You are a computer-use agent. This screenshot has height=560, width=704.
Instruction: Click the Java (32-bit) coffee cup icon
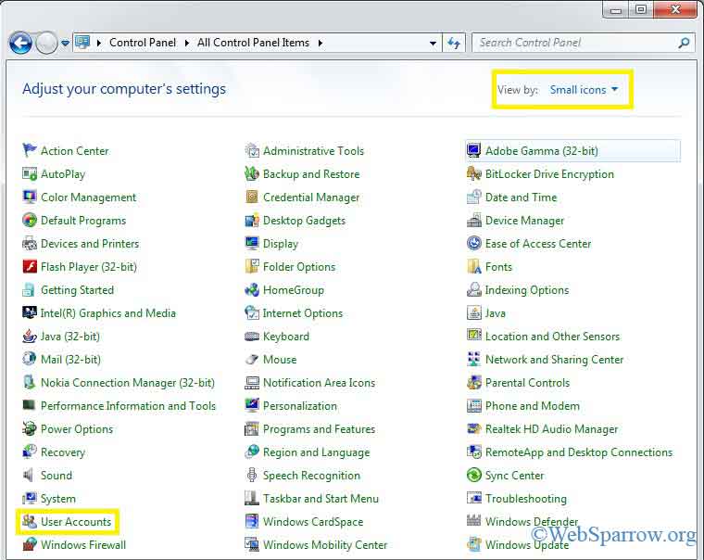[30, 337]
